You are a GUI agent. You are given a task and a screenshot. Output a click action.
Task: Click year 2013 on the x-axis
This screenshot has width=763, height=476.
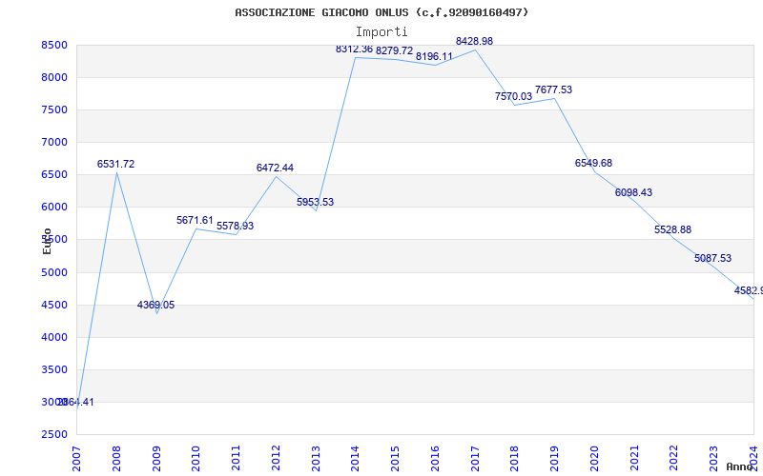tap(316, 459)
